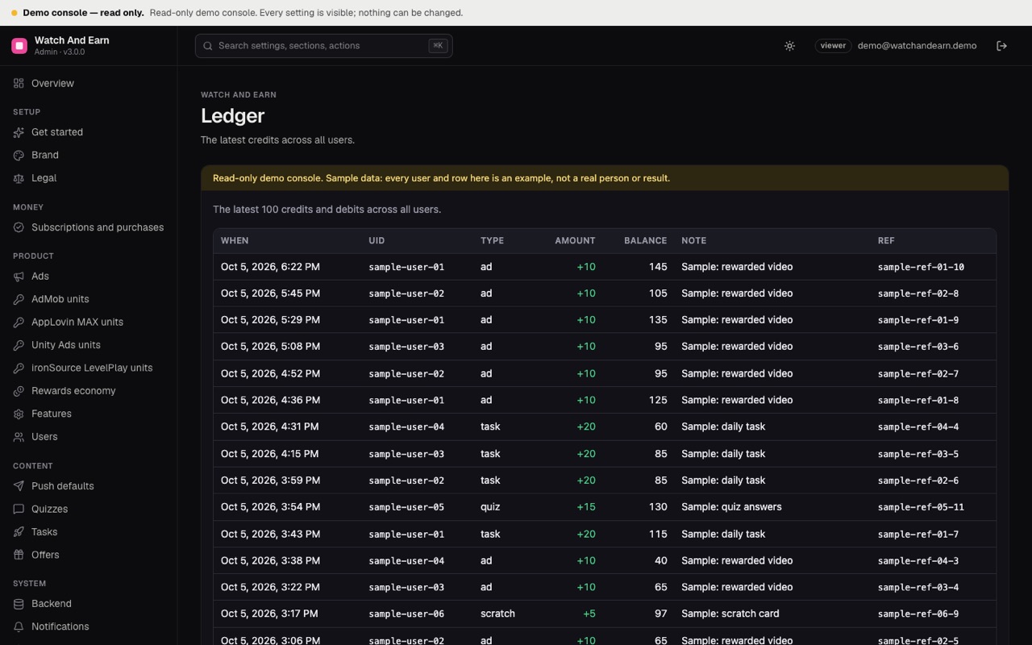This screenshot has width=1032, height=645.
Task: Click the REF column header
Action: [x=886, y=241]
